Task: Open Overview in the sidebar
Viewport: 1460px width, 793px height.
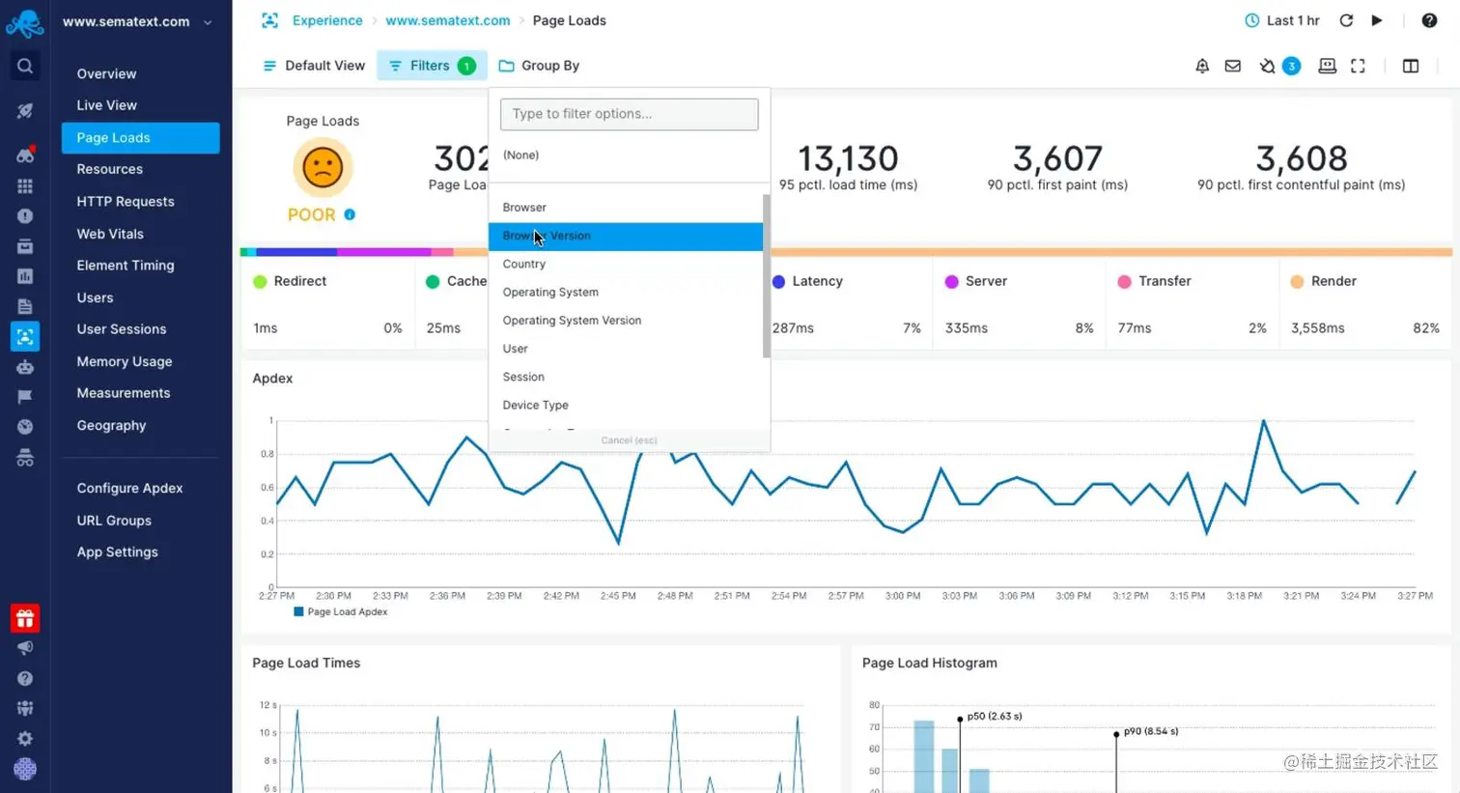Action: [x=140, y=73]
